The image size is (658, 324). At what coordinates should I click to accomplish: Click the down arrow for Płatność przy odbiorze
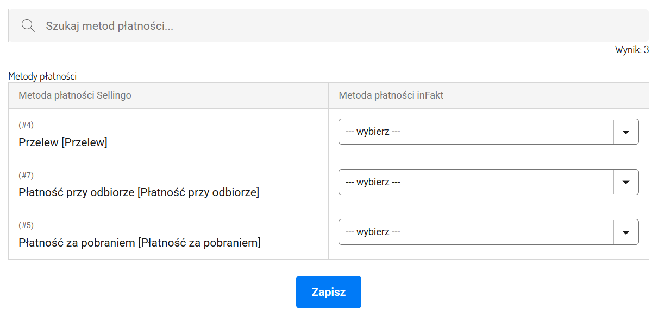[x=626, y=182]
